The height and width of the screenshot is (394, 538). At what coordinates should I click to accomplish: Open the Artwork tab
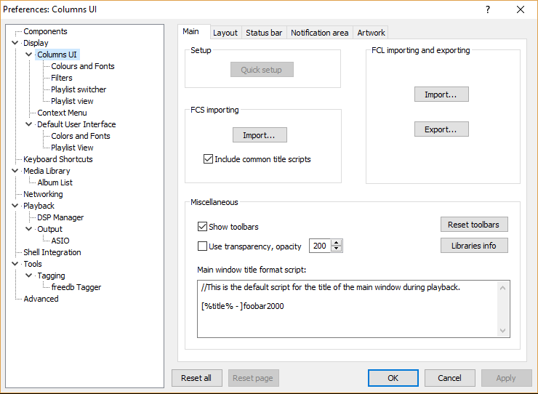point(371,33)
